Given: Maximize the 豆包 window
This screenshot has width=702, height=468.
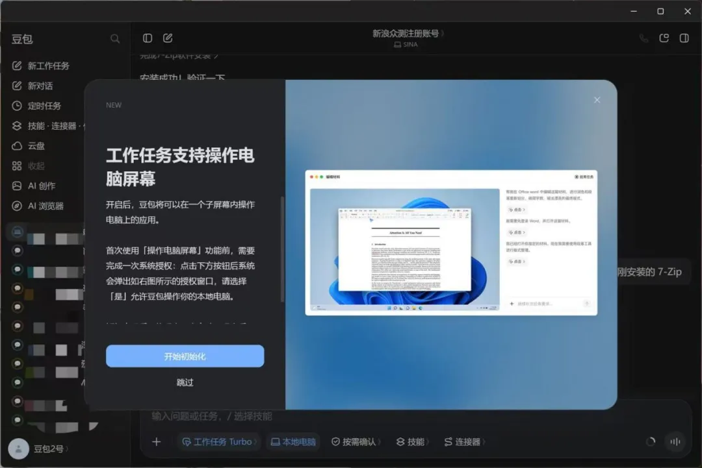Looking at the screenshot, I should tap(660, 11).
